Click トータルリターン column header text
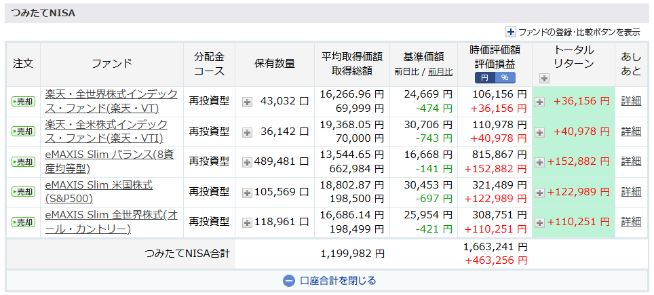This screenshot has width=654, height=295. click(573, 57)
